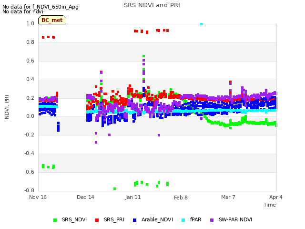305x229 pixels.
Task: Click the chart title SRS NDVI and PRI
Action: pyautogui.click(x=152, y=5)
